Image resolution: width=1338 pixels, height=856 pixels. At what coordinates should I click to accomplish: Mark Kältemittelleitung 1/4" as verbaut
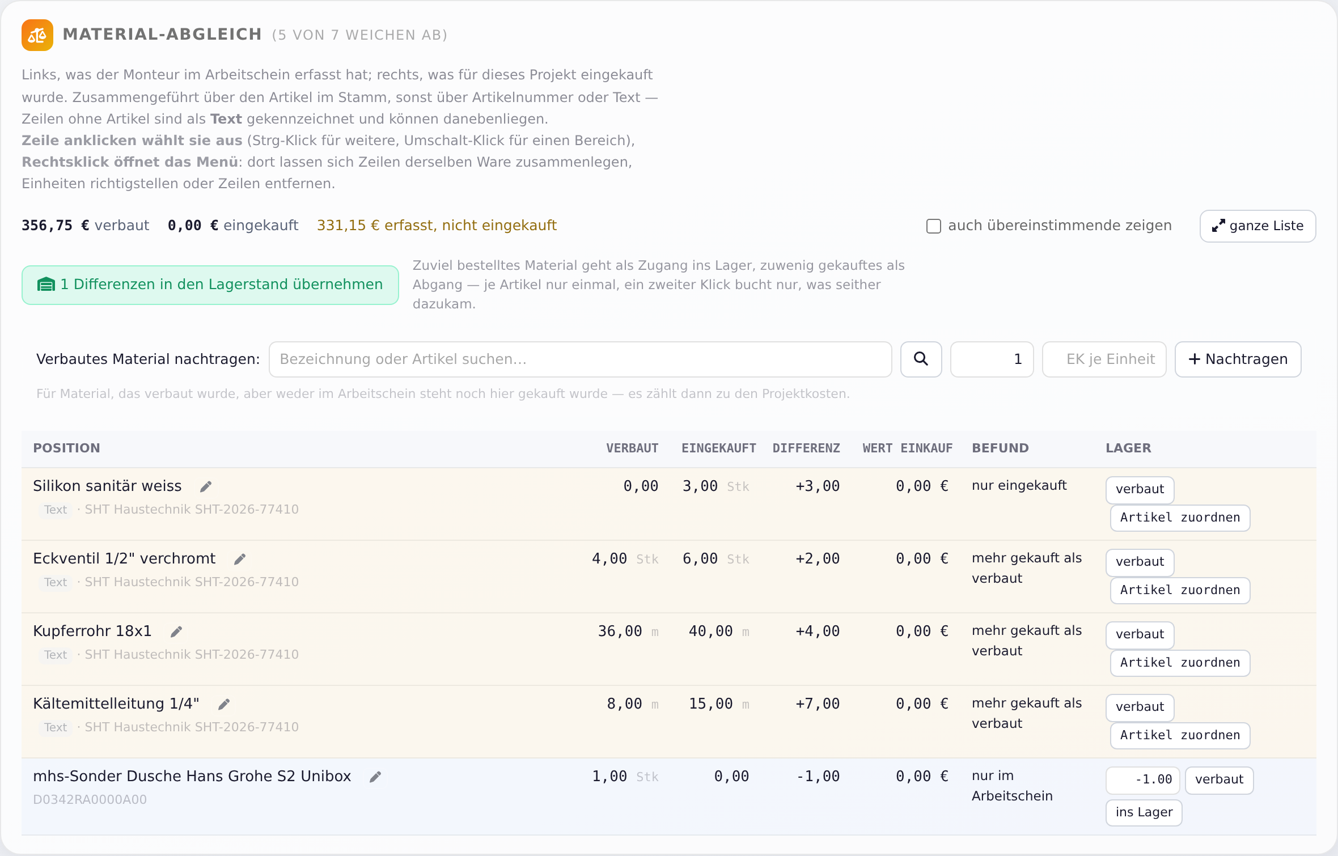(x=1140, y=707)
